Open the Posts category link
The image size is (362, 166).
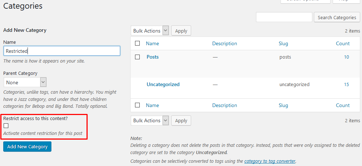pyautogui.click(x=153, y=57)
